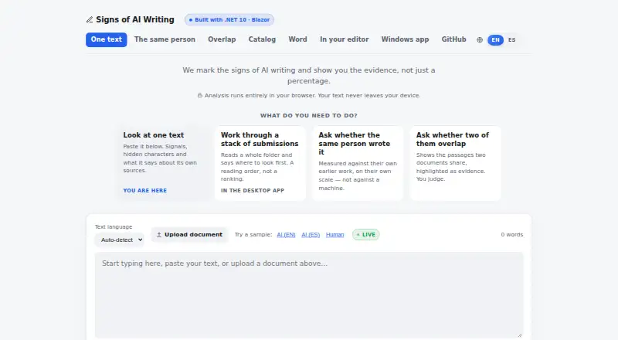Click inside the Start typing here text area
This screenshot has height=340, width=618.
309,295
